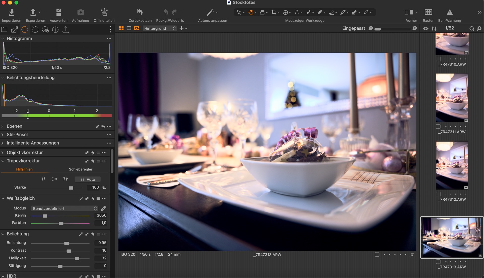Image resolution: width=484 pixels, height=278 pixels.
Task: Click the Auto keystone button
Action: coord(87,179)
